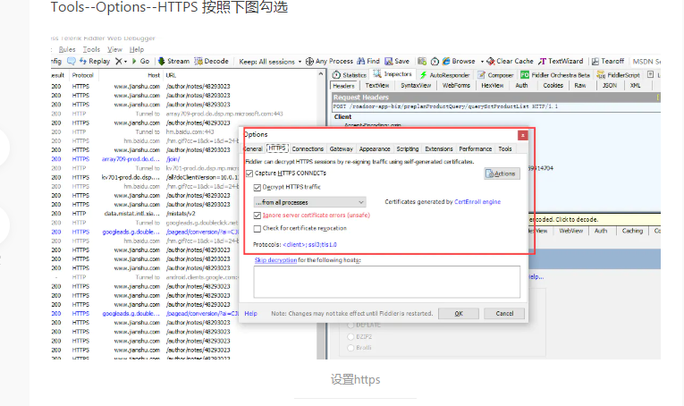684x406 pixels.
Task: Click the Replay toolbar button
Action: [x=95, y=61]
